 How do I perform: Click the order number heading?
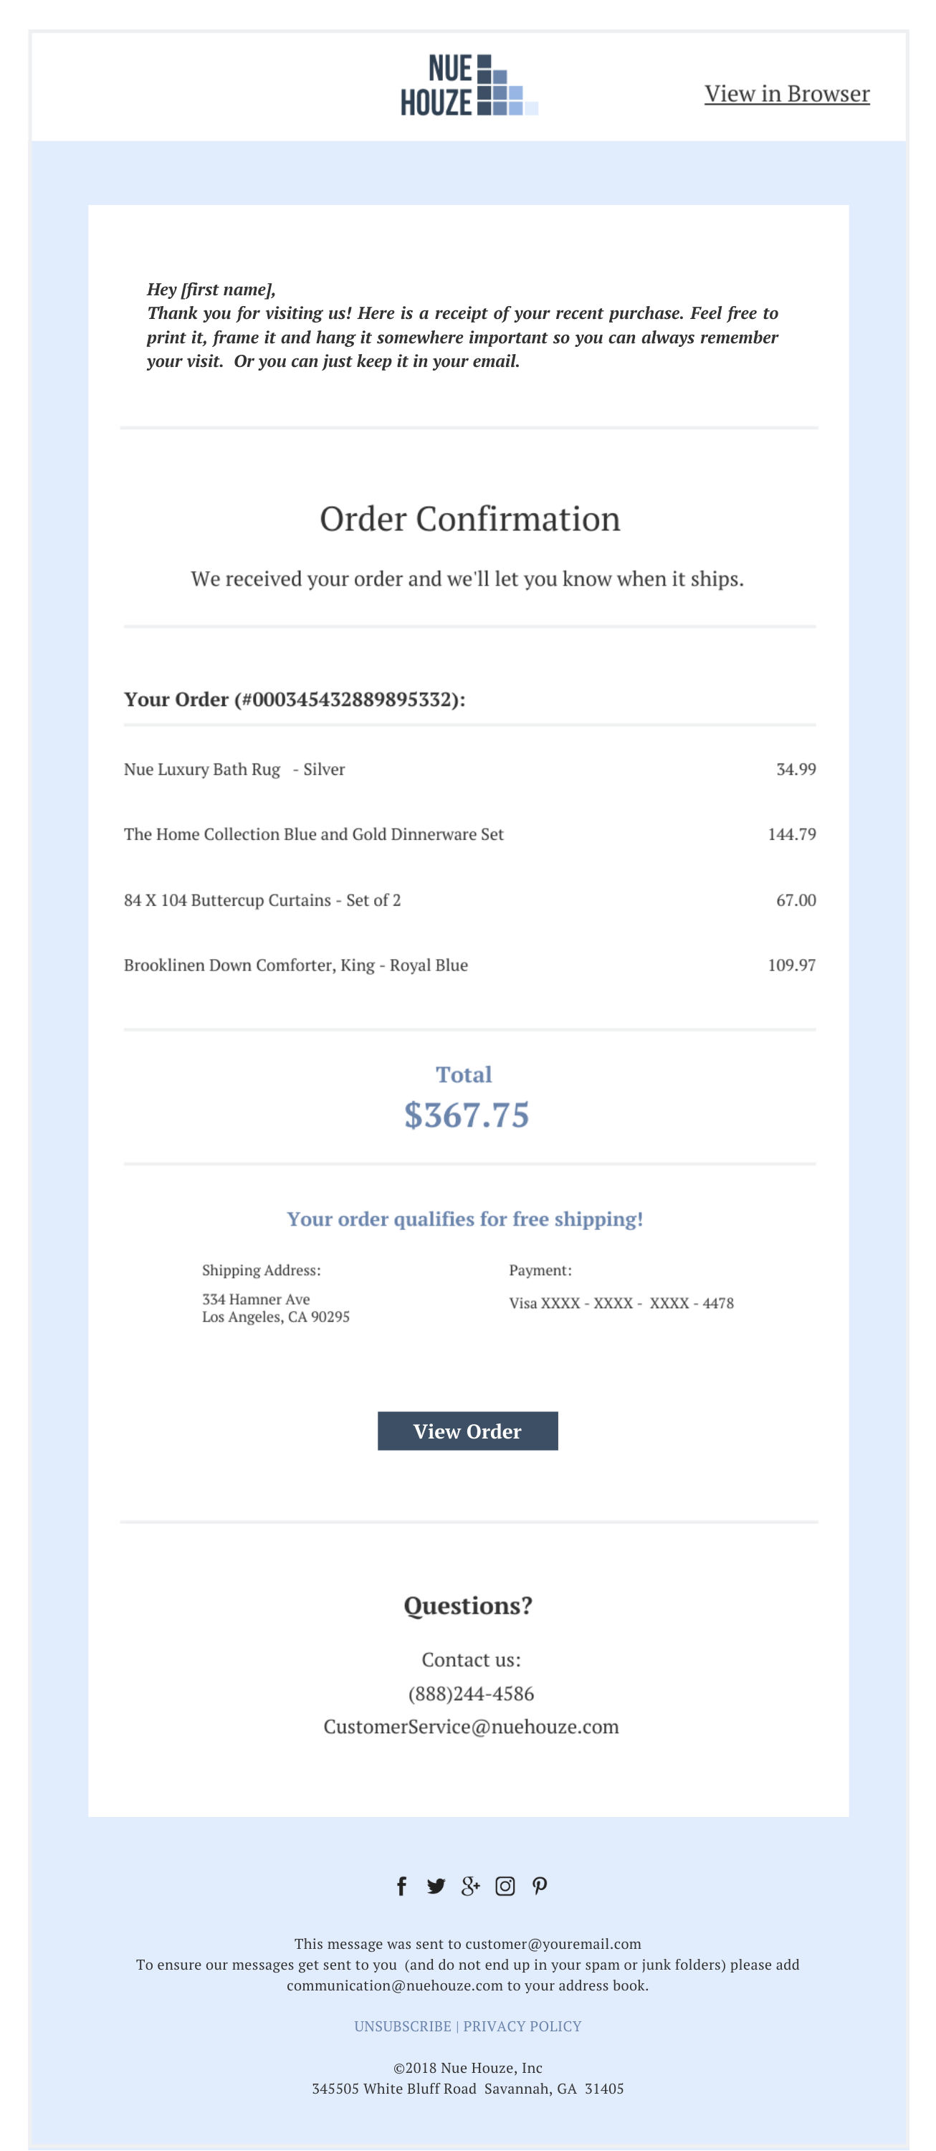point(294,699)
